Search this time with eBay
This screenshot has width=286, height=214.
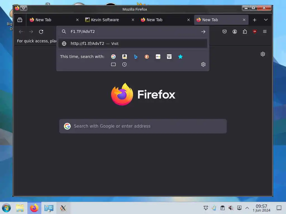point(158,57)
